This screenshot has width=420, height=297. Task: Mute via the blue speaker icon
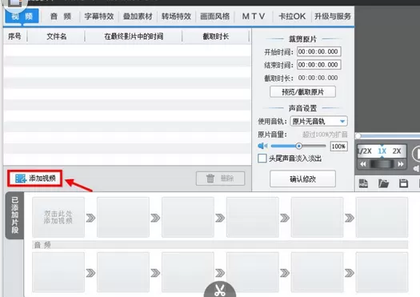262,146
